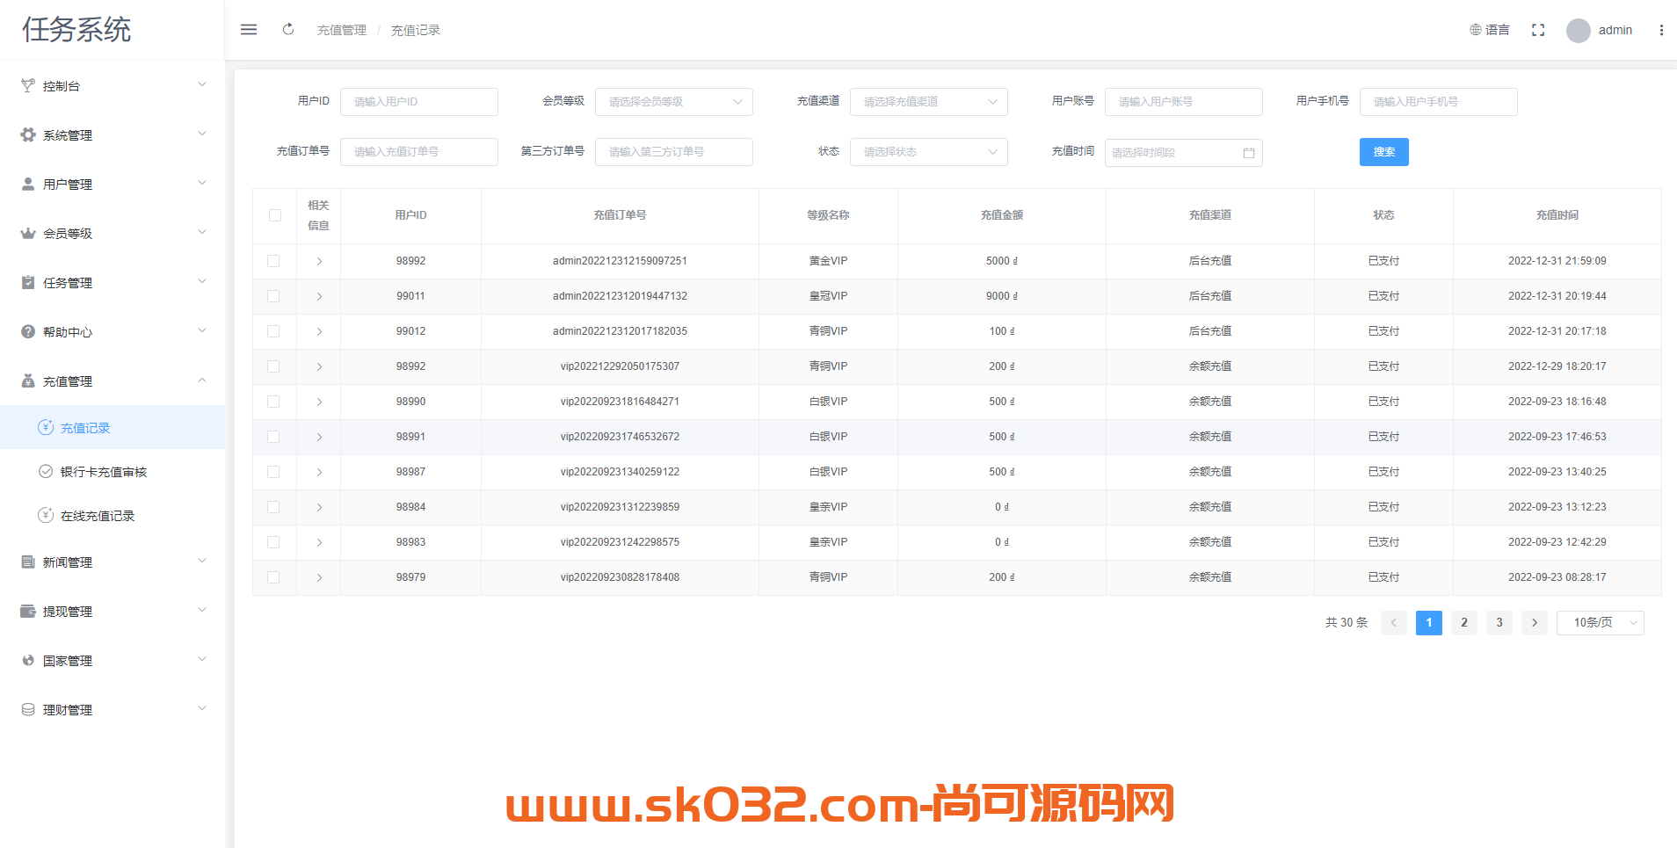Focus the 用户手机号 input field
Screen dimensions: 1677x848
tap(1439, 102)
